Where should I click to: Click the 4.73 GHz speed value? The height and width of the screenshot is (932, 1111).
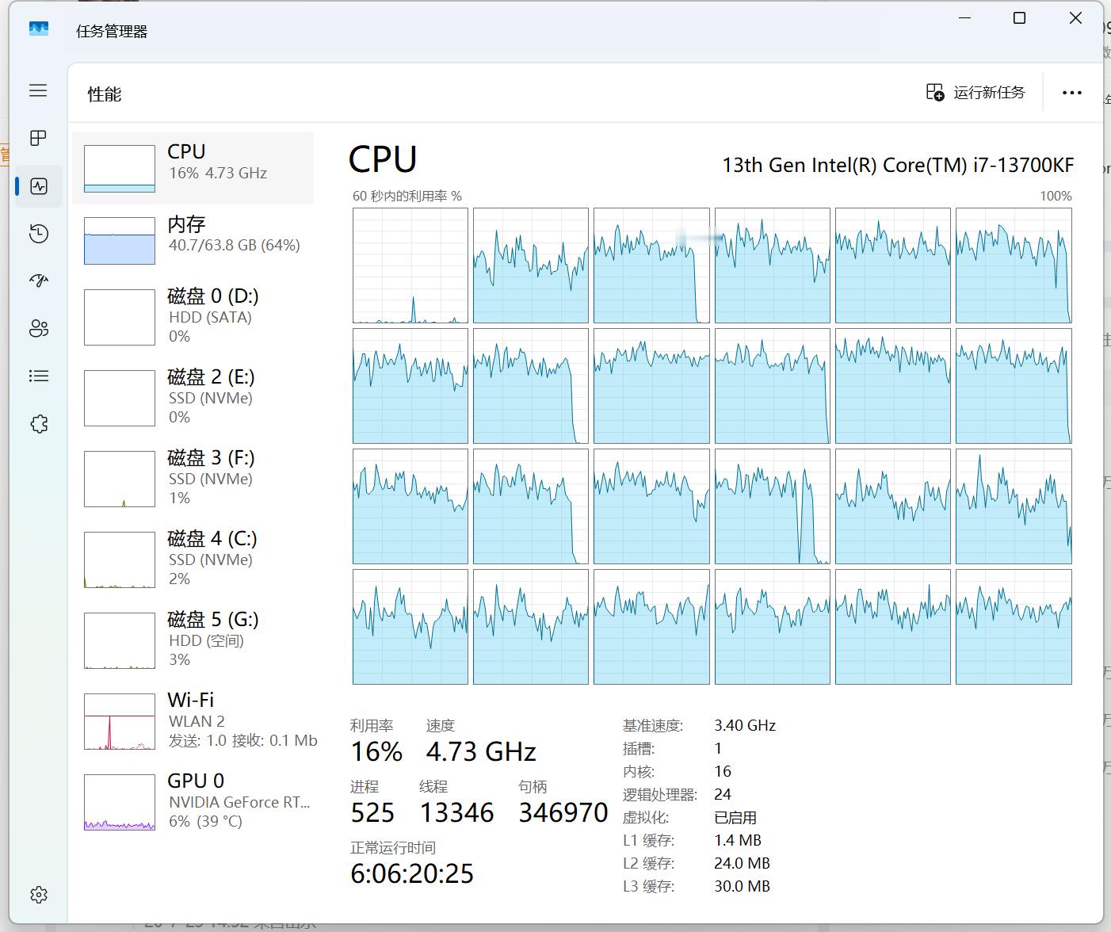click(481, 751)
